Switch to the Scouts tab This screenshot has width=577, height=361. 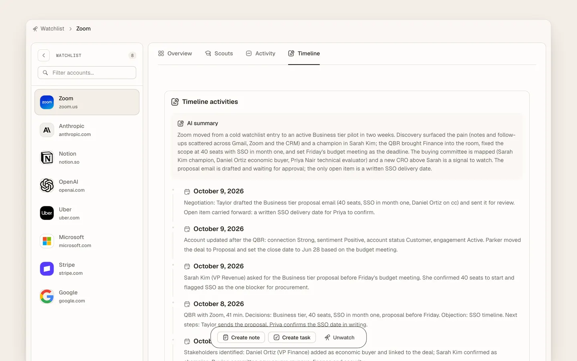219,53
